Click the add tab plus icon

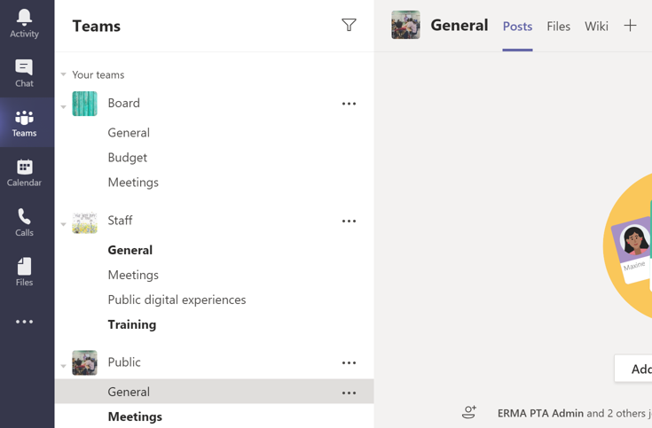coord(630,26)
